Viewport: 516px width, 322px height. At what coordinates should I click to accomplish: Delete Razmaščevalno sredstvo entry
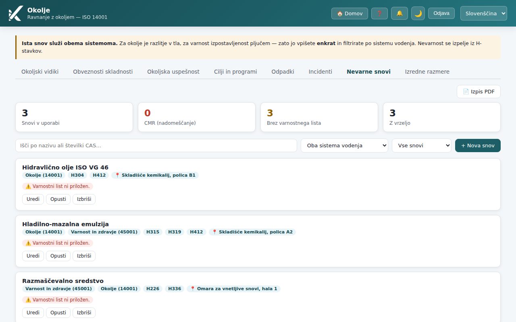point(84,313)
